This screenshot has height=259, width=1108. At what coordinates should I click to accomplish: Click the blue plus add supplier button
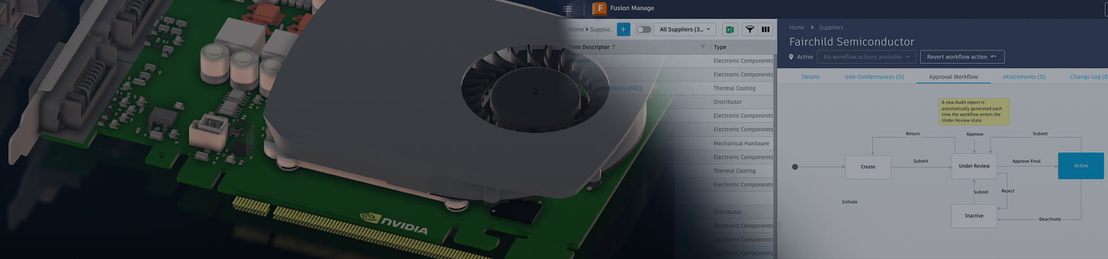[x=623, y=29]
